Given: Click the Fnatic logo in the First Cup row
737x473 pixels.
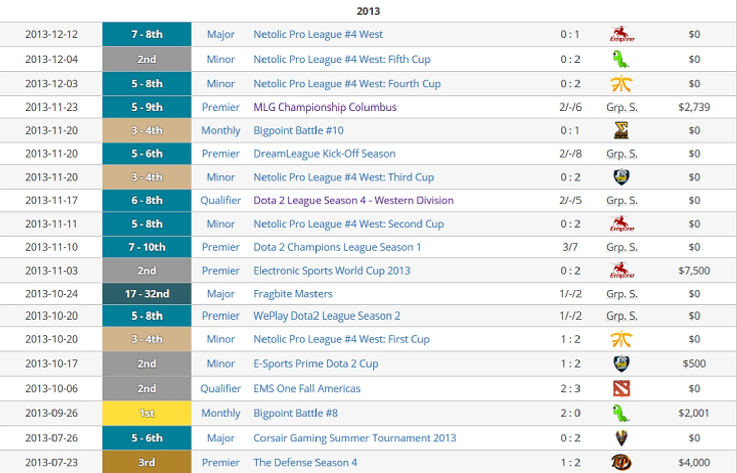Looking at the screenshot, I should click(x=621, y=340).
